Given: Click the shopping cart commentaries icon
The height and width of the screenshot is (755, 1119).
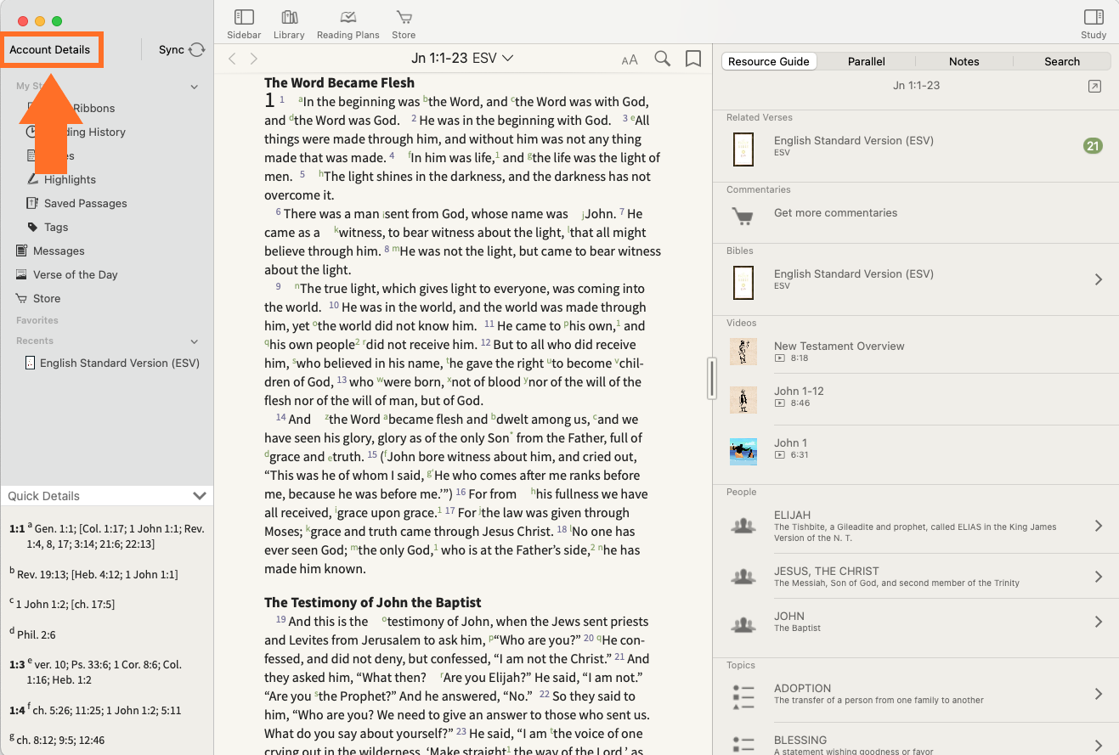Looking at the screenshot, I should point(743,216).
